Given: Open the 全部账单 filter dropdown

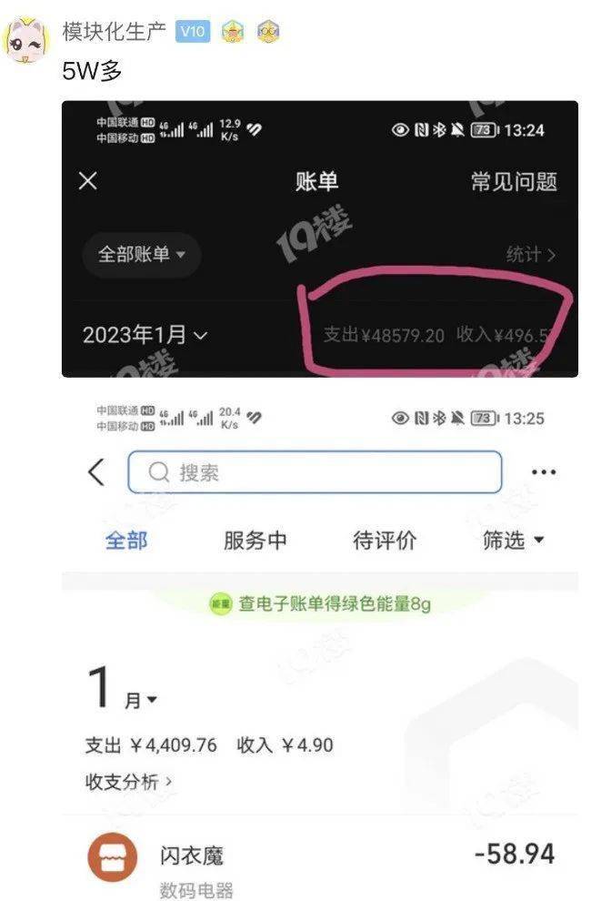Looking at the screenshot, I should [141, 254].
